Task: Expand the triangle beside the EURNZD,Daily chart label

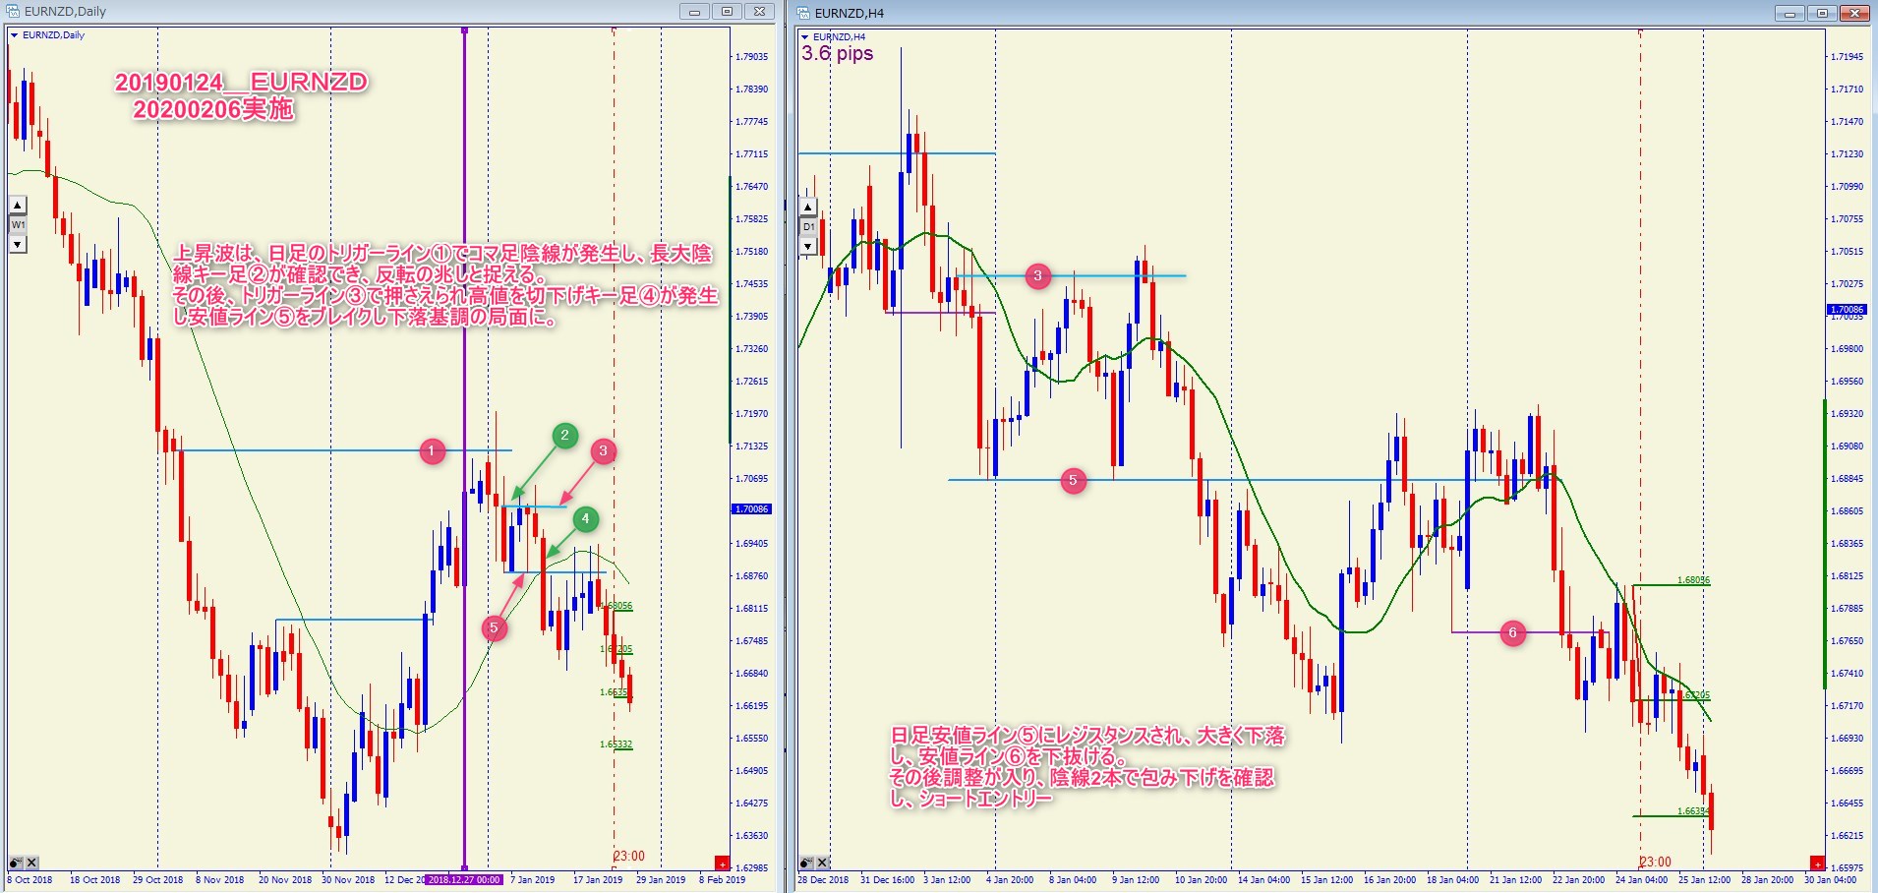Action: pos(14,35)
